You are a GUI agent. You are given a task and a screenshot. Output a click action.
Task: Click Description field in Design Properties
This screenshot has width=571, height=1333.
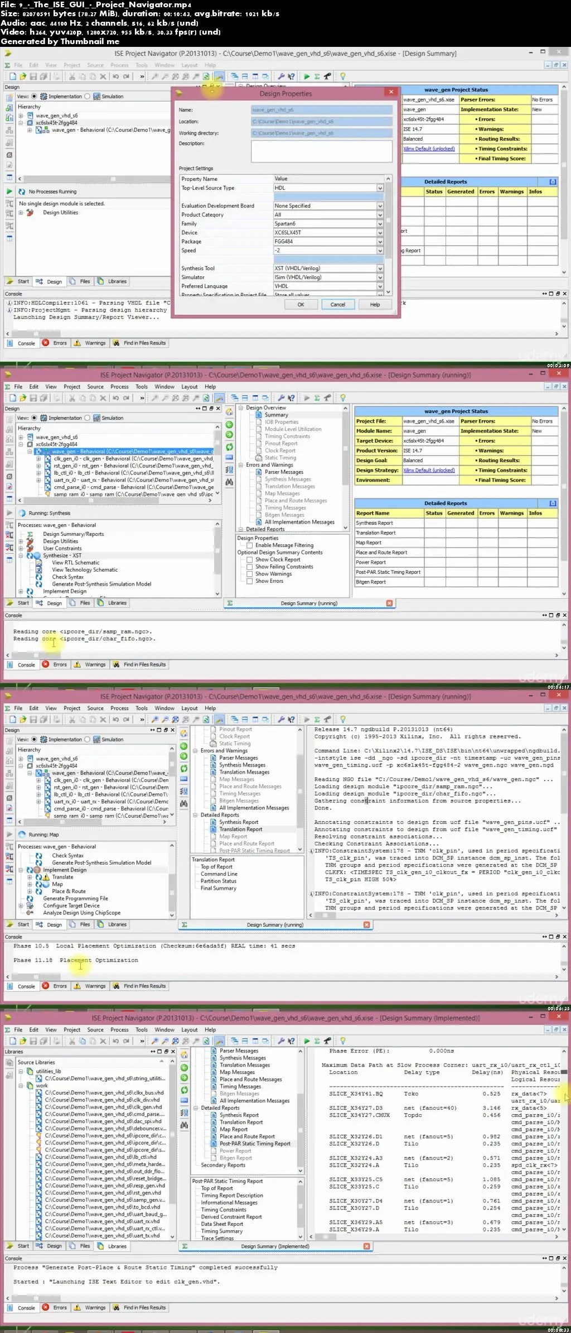[x=322, y=151]
